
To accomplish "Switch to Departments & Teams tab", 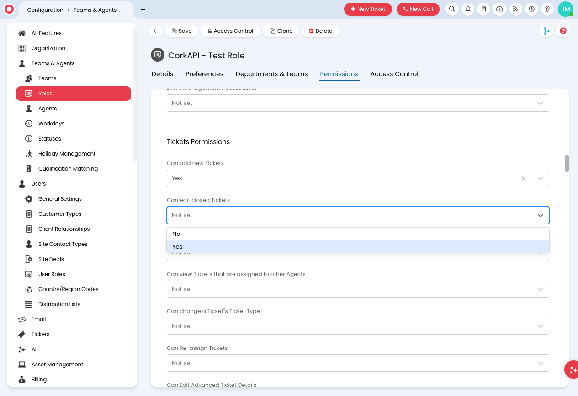I will click(271, 74).
